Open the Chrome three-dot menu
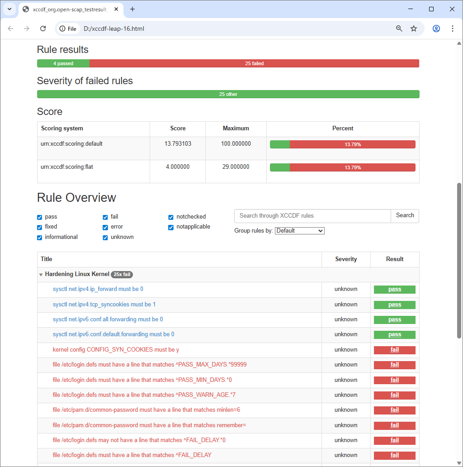 coord(453,29)
